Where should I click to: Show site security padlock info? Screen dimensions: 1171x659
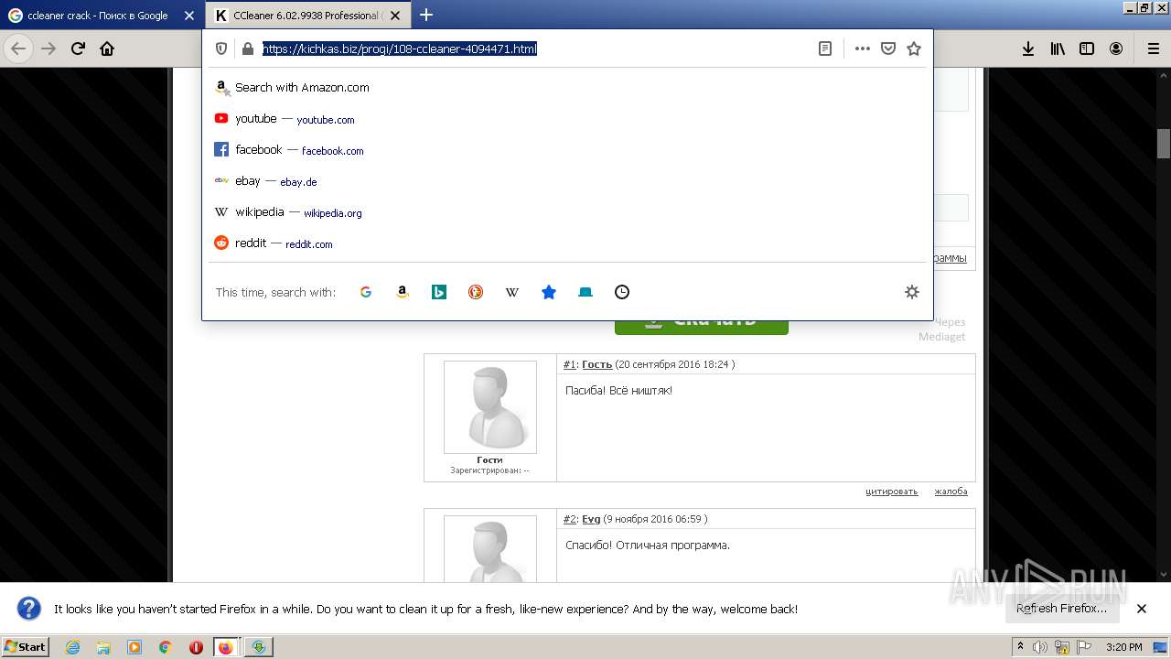pyautogui.click(x=247, y=49)
